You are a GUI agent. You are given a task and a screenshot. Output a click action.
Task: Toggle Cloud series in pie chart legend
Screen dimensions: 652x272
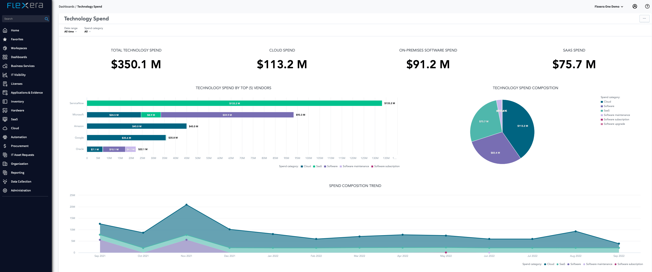coord(607,102)
